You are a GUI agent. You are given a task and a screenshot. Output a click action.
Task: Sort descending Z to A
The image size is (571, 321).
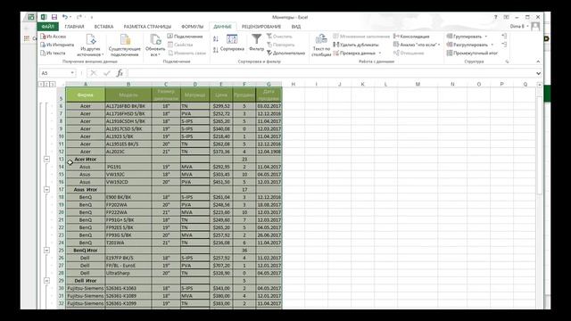coord(216,50)
